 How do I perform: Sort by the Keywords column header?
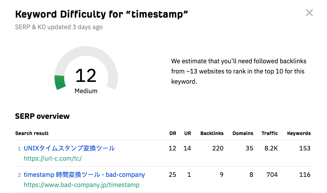(299, 134)
